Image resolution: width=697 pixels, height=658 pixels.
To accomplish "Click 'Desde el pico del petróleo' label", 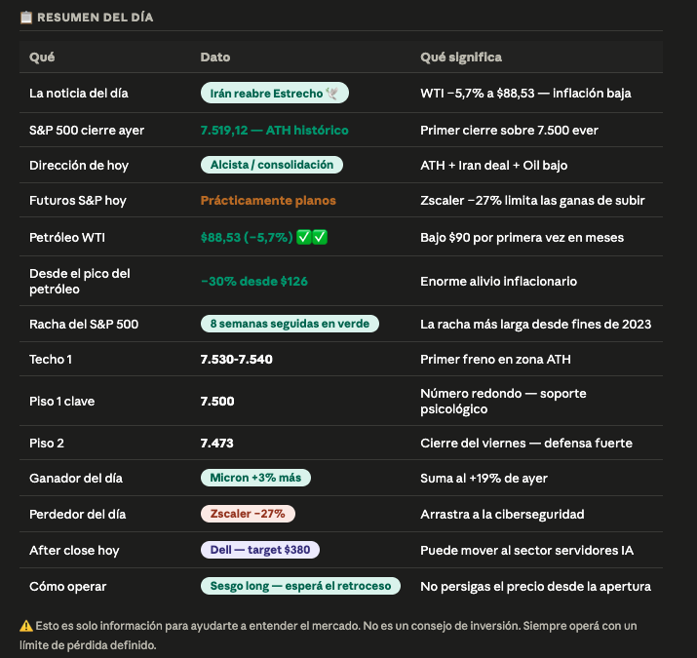I will pyautogui.click(x=80, y=281).
